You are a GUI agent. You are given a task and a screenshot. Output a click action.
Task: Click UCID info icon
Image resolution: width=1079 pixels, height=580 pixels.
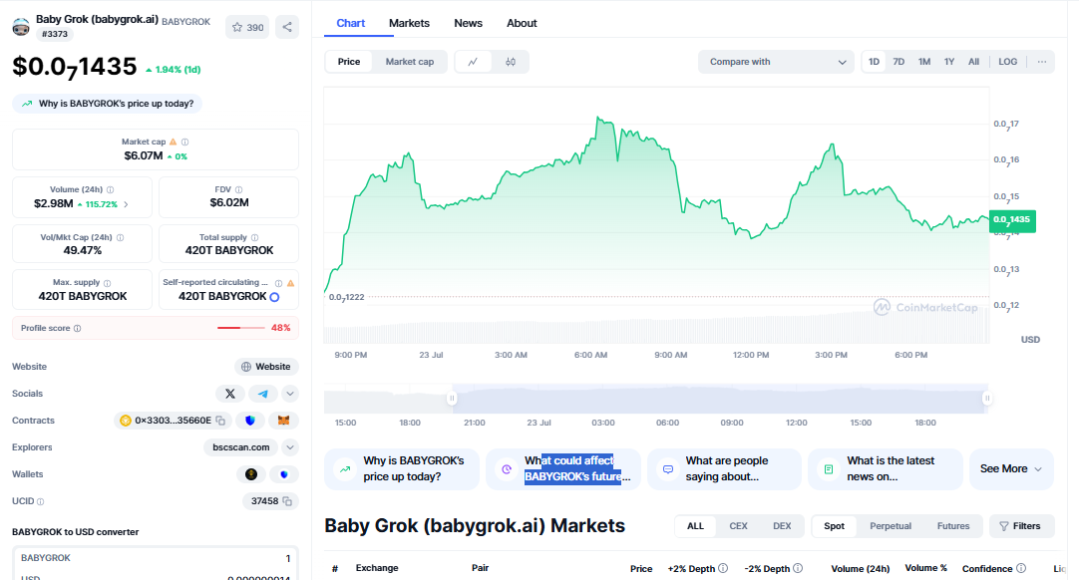(41, 501)
